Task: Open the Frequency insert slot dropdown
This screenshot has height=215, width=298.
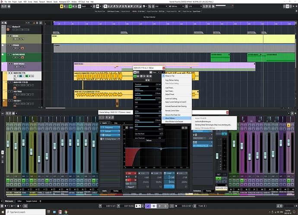Action: tap(119, 127)
